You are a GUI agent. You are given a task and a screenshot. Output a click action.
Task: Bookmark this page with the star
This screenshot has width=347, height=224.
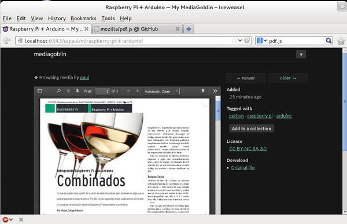tap(234, 41)
